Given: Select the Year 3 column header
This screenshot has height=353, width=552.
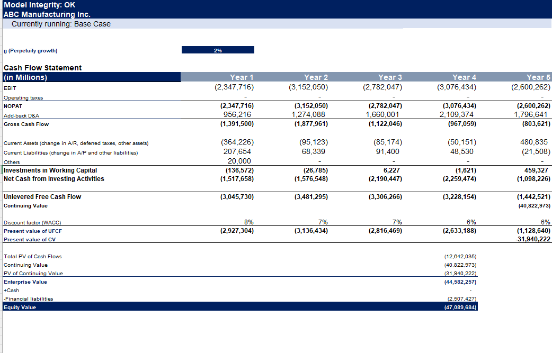Looking at the screenshot, I should pyautogui.click(x=390, y=77).
